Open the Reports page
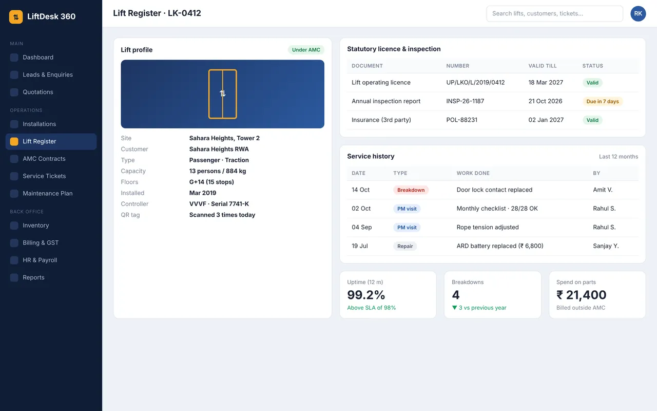 coord(51,278)
